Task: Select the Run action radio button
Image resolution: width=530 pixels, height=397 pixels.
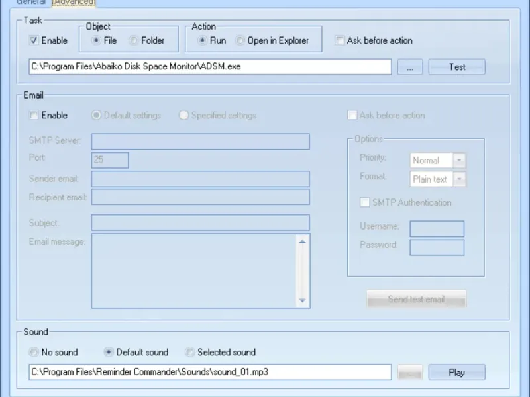Action: coord(203,40)
